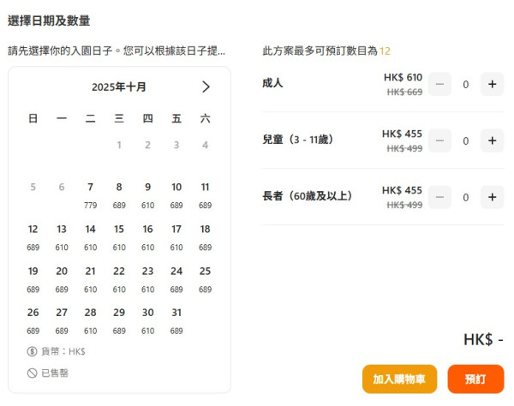Image resolution: width=514 pixels, height=406 pixels.
Task: Choose October 18 on the calendar
Action: point(205,236)
